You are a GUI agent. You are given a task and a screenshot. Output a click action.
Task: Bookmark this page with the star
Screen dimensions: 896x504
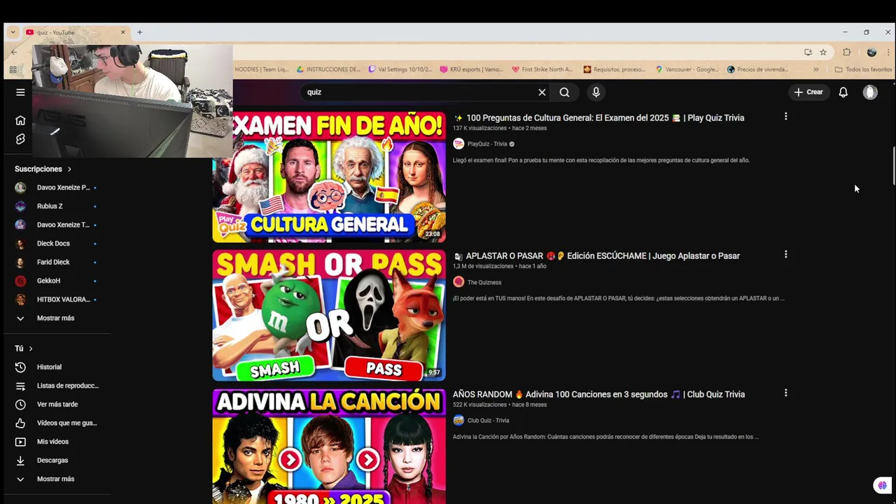click(823, 52)
